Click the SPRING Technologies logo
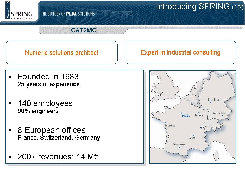Image resolution: width=245 pixels, height=184 pixels. (x=19, y=11)
